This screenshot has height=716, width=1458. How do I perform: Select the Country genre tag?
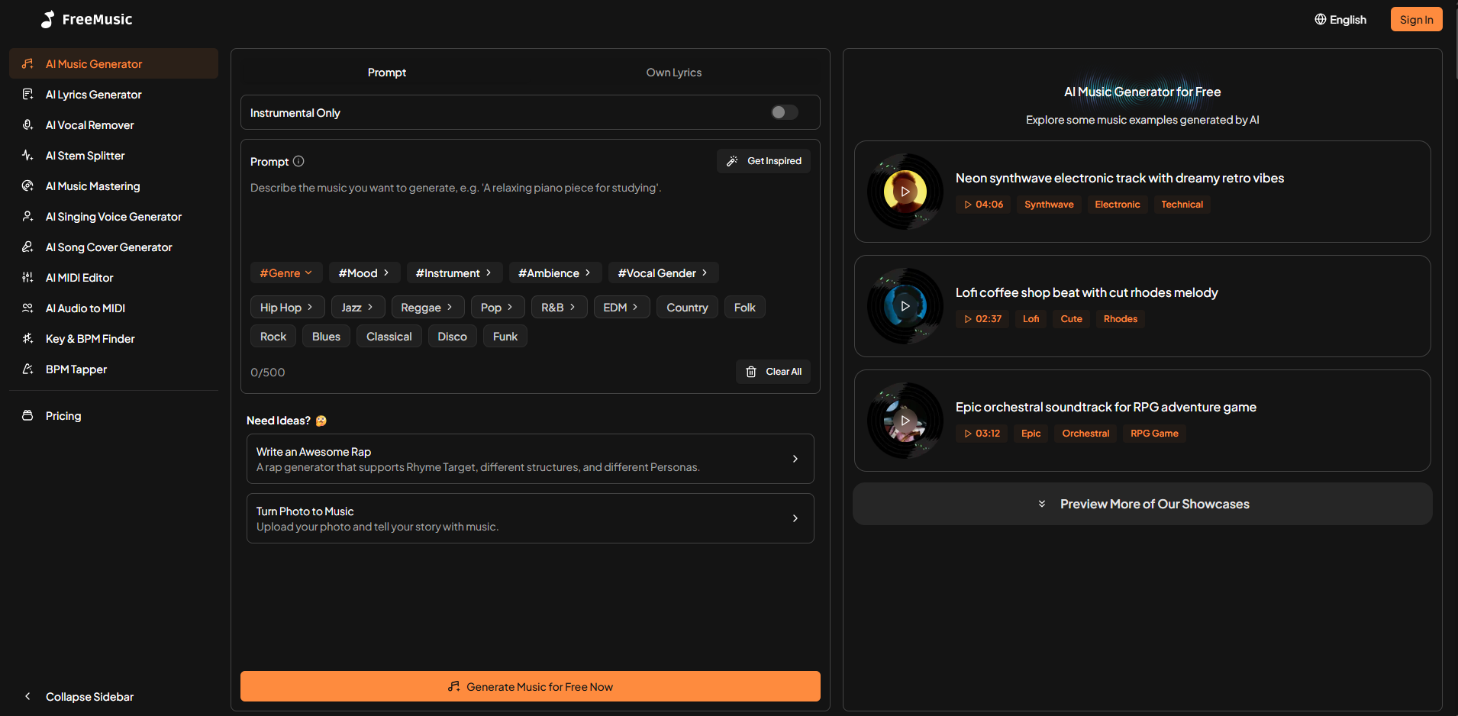pos(686,307)
